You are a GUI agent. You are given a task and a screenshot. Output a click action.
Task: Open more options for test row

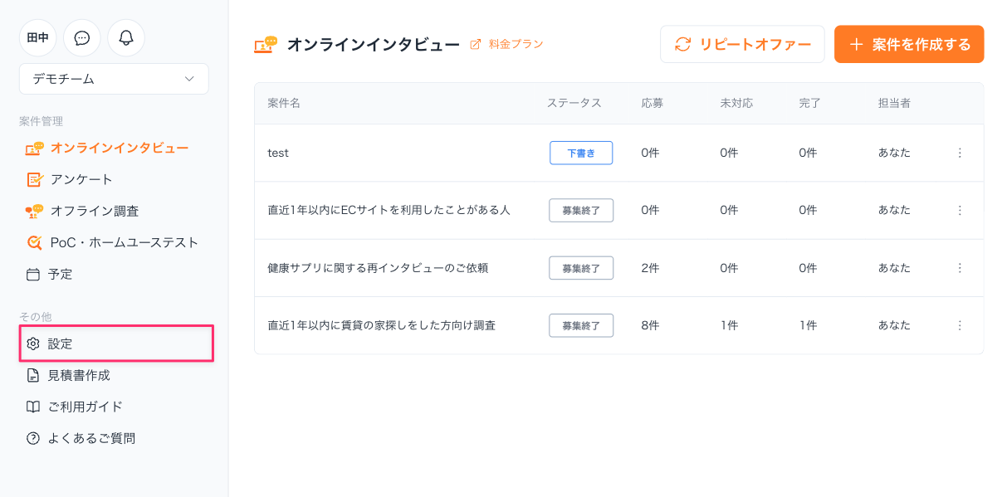point(960,153)
